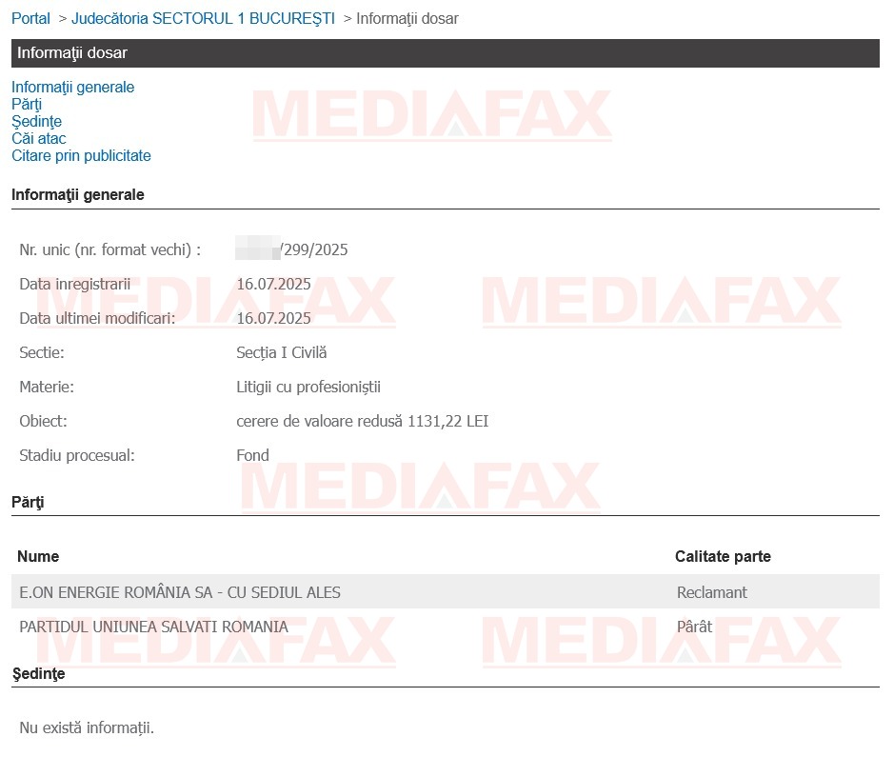Viewport: 894px width, 757px height.
Task: Select 'Litigii cu profesioniştii' value
Action: [x=308, y=387]
